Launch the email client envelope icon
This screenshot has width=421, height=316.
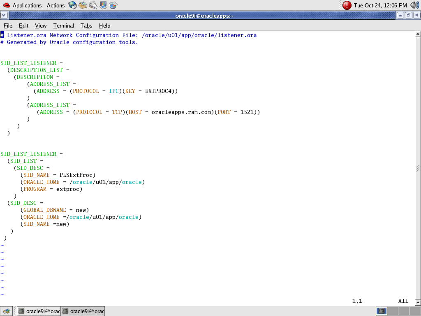(83, 5)
